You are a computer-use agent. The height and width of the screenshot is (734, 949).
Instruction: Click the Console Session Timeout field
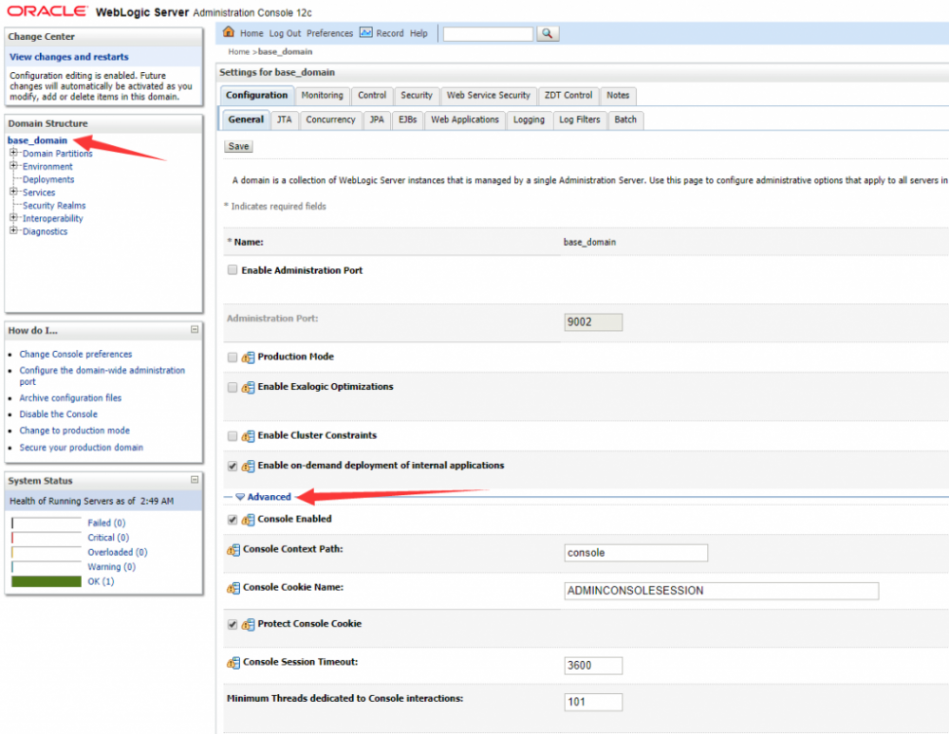593,665
